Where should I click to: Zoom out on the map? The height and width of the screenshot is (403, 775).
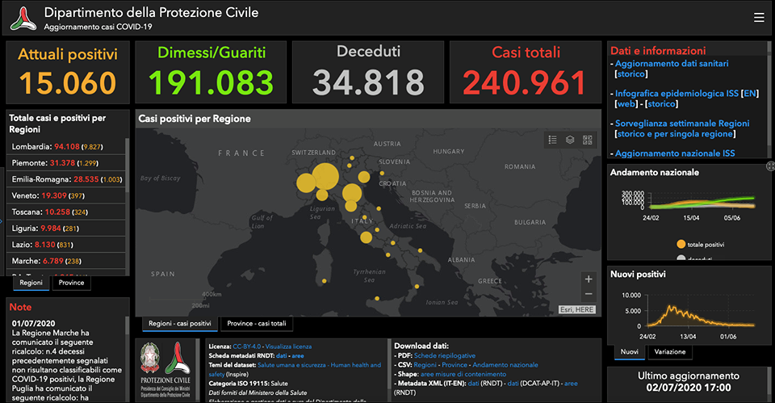coord(589,295)
